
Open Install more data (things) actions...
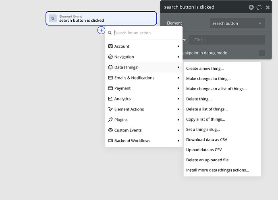click(218, 170)
